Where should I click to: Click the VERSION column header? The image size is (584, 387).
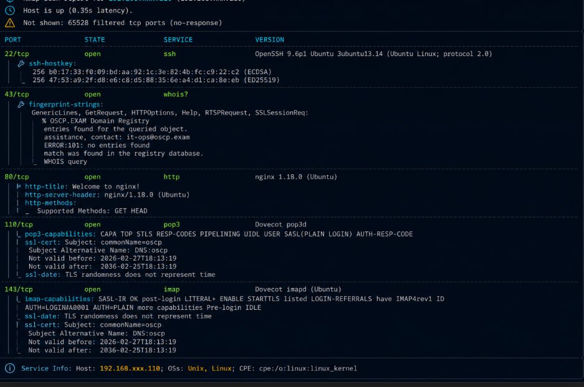(270, 40)
